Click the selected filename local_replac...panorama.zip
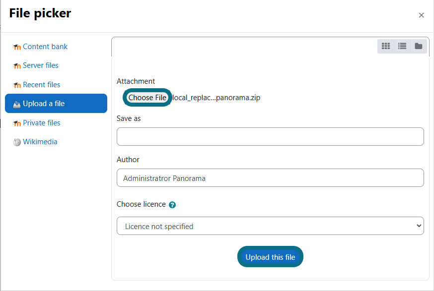434x291 pixels. click(x=216, y=98)
